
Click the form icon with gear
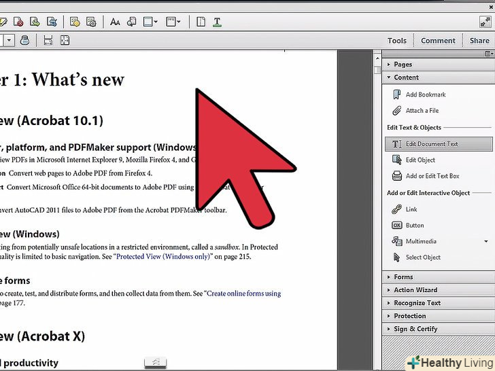pyautogui.click(x=91, y=22)
